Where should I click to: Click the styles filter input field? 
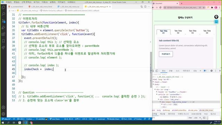pos(169,118)
